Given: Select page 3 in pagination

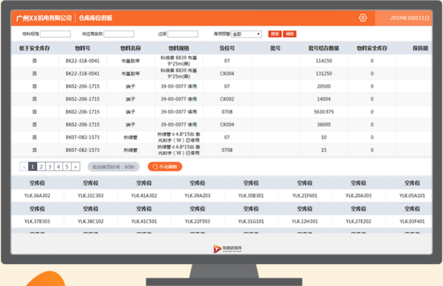Looking at the screenshot, I should [x=50, y=167].
